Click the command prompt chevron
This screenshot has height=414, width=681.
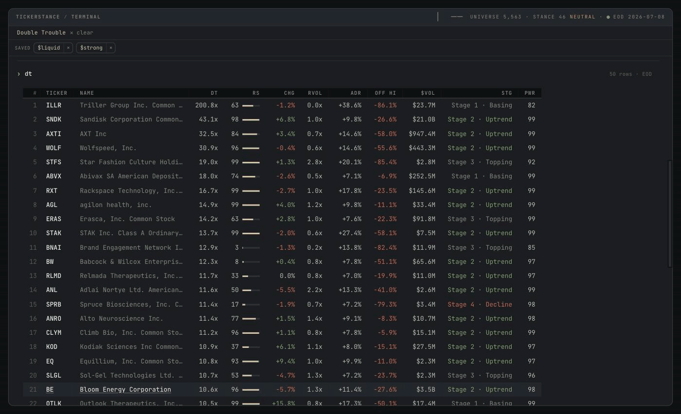point(18,74)
